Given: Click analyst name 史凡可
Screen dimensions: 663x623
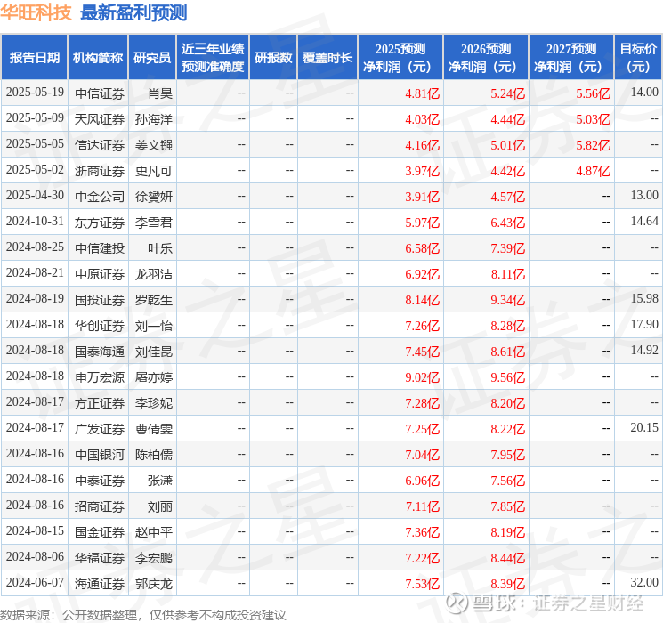Looking at the screenshot, I should pos(154,171).
